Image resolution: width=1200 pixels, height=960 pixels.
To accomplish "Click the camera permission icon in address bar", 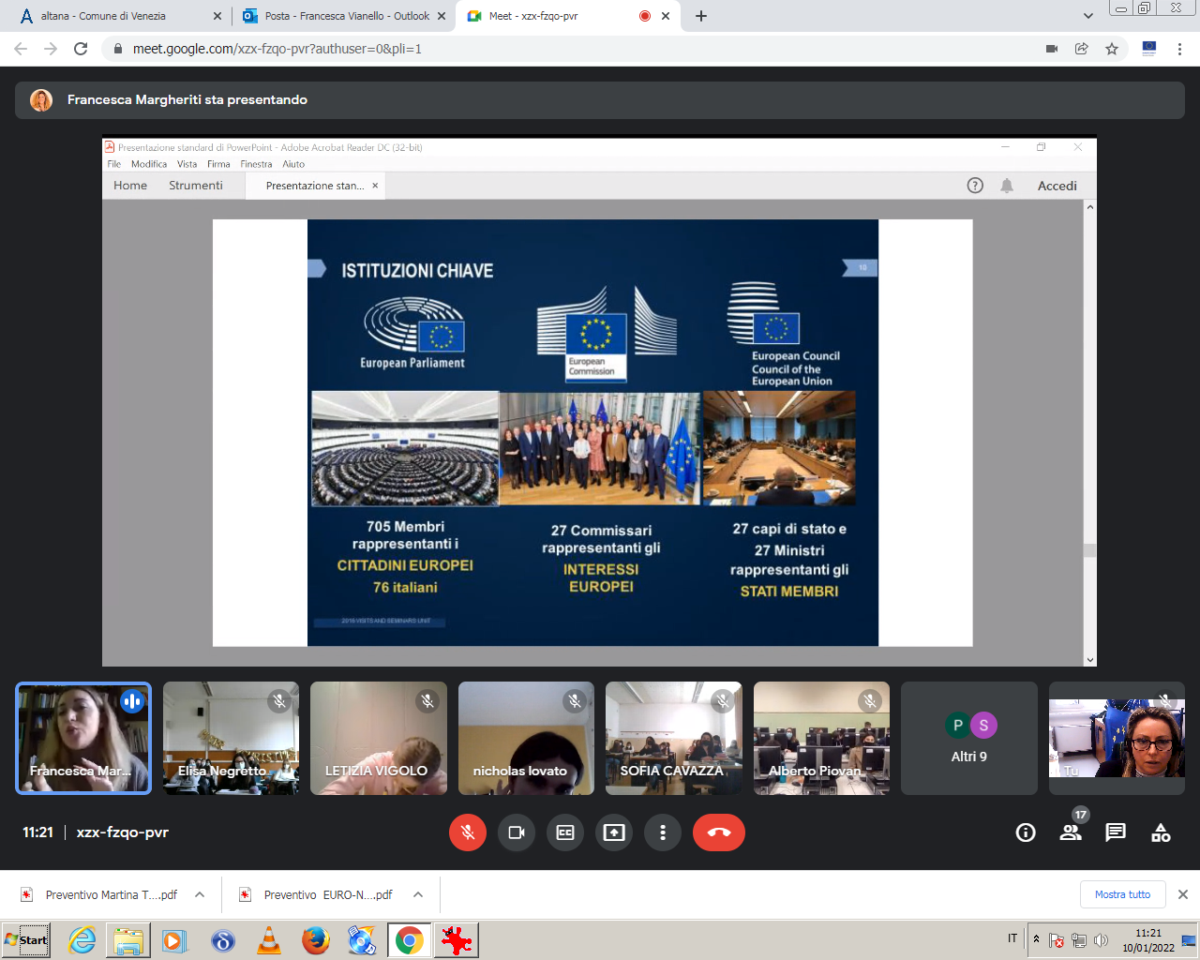I will click(1052, 49).
